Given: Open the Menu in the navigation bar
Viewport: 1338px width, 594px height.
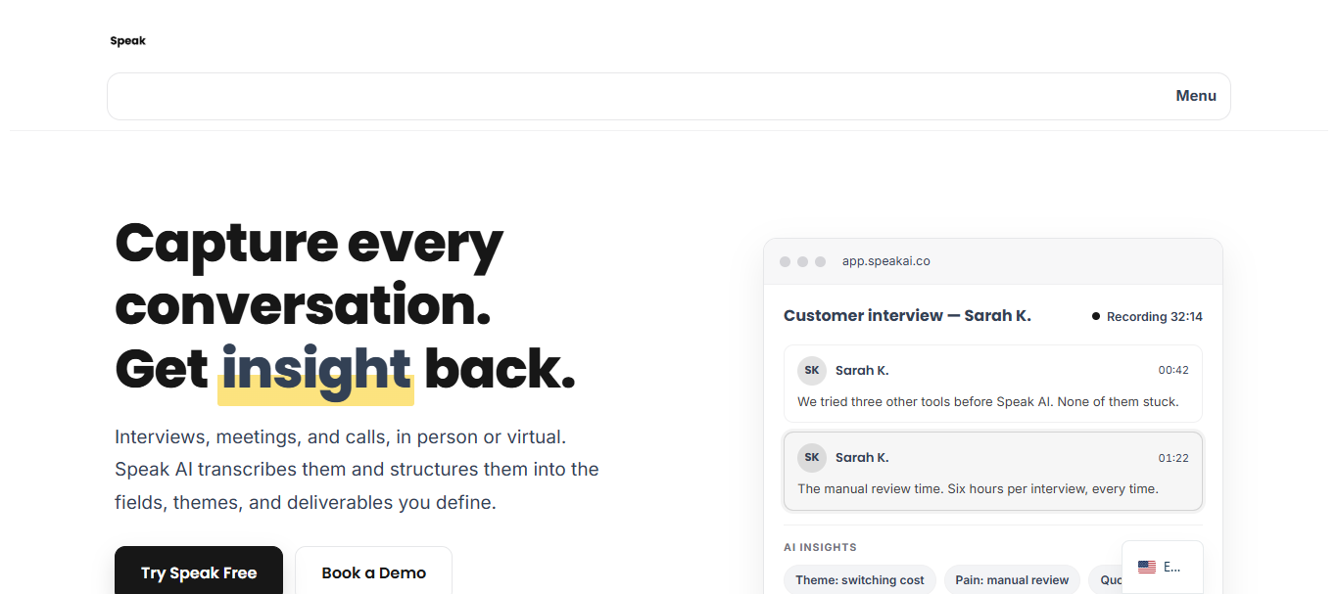Looking at the screenshot, I should 1196,96.
